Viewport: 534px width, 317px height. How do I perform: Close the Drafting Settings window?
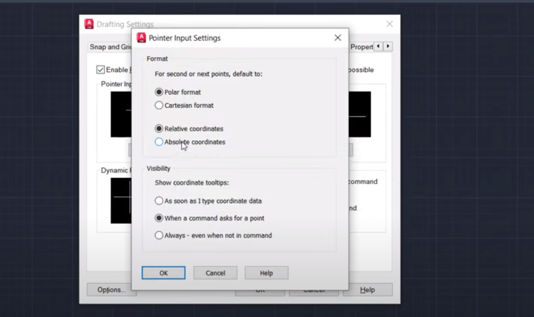(390, 24)
